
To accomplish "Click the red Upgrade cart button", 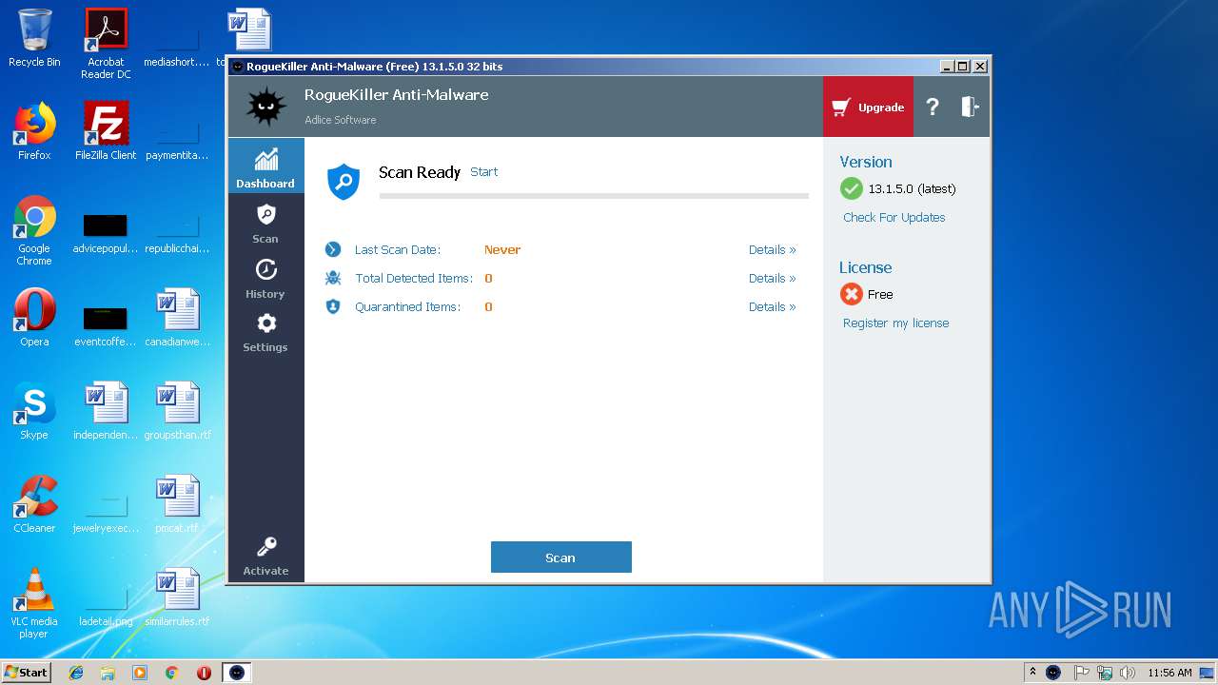I will [x=868, y=108].
